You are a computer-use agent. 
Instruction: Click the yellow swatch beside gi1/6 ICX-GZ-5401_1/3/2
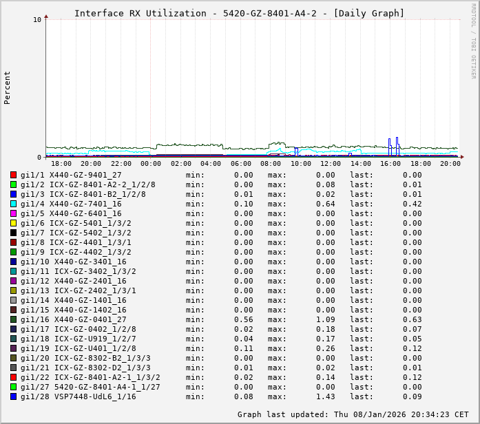(x=13, y=223)
